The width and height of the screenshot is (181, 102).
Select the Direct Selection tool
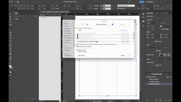coord(11,17)
